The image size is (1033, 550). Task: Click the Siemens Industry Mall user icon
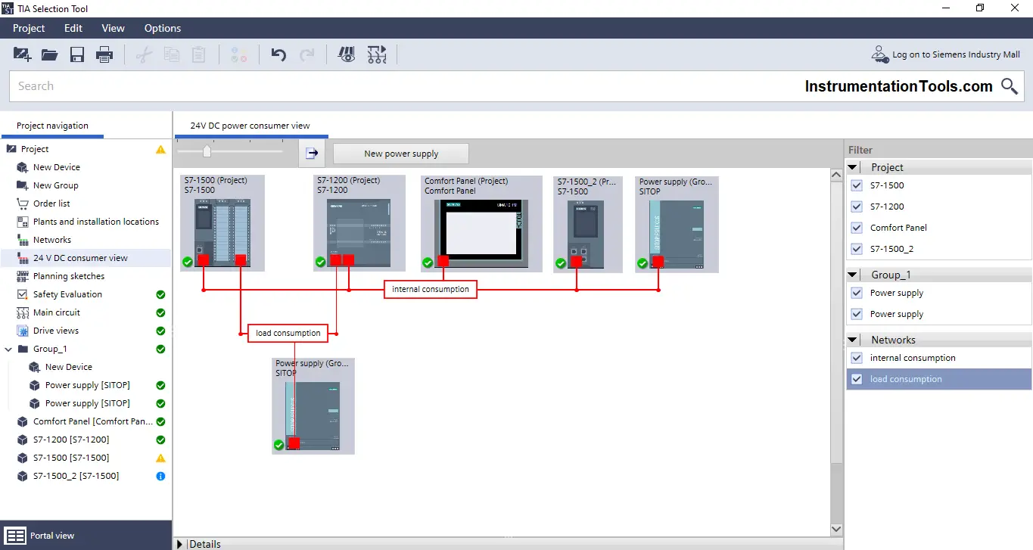pyautogui.click(x=880, y=54)
